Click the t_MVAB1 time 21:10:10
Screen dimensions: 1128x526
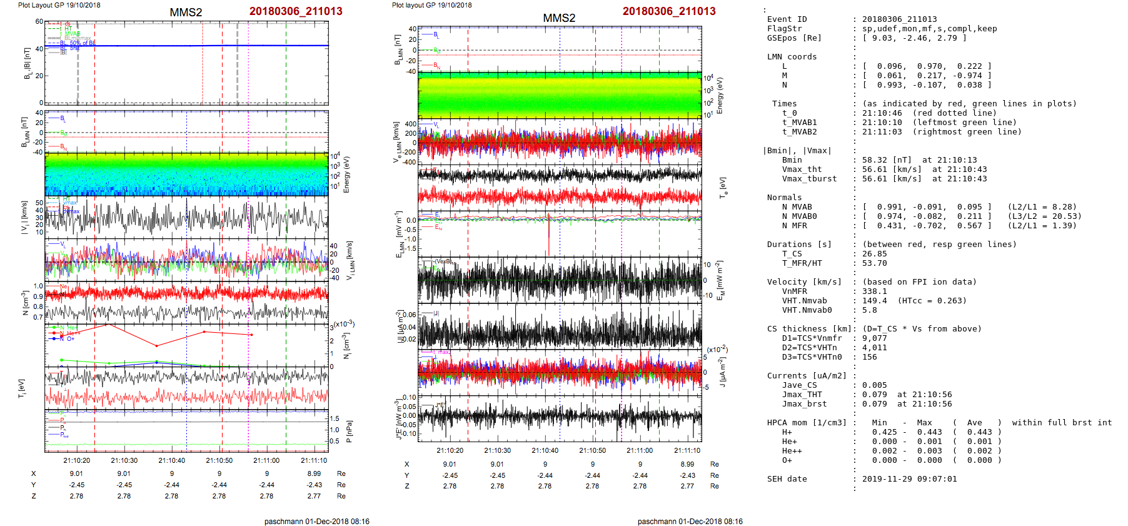[x=882, y=123]
